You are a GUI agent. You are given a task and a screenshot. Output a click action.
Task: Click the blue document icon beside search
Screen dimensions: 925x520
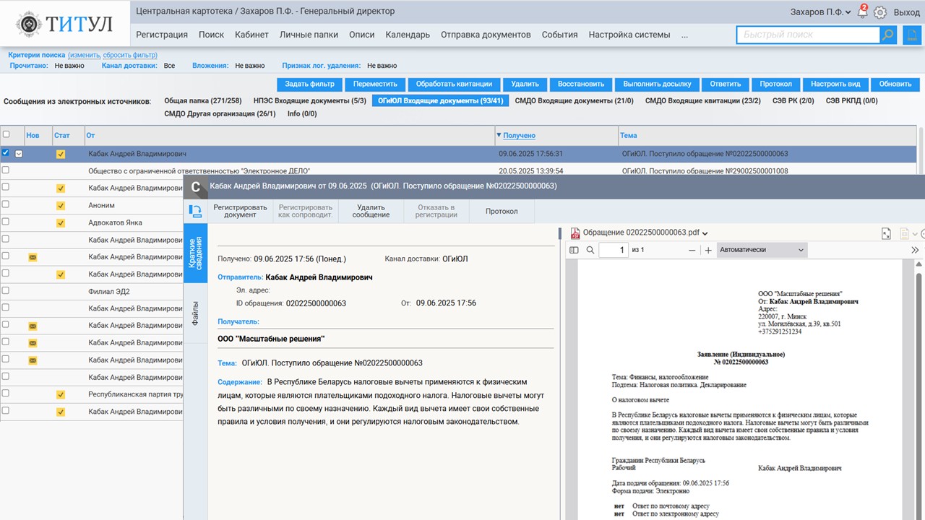tap(911, 35)
